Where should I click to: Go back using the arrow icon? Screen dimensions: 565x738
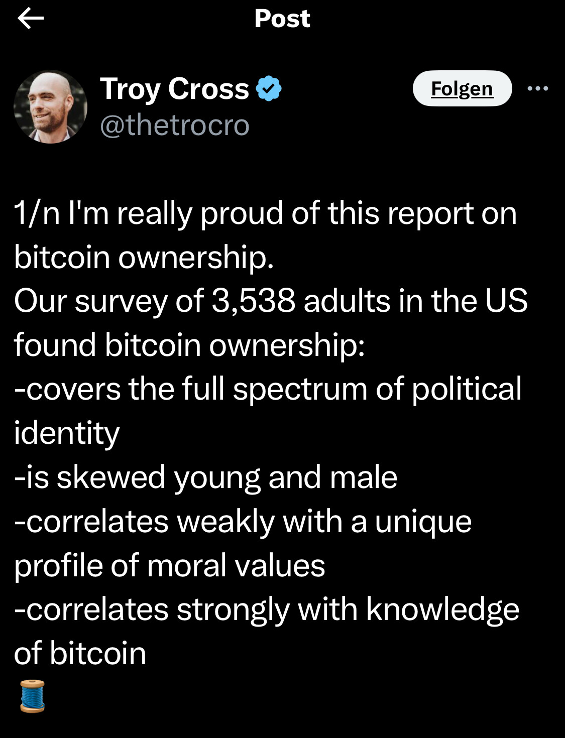pyautogui.click(x=31, y=19)
